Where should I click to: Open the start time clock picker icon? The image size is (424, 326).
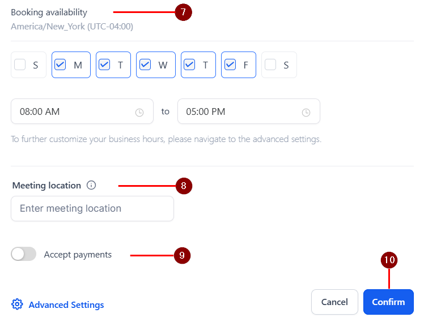(x=139, y=113)
